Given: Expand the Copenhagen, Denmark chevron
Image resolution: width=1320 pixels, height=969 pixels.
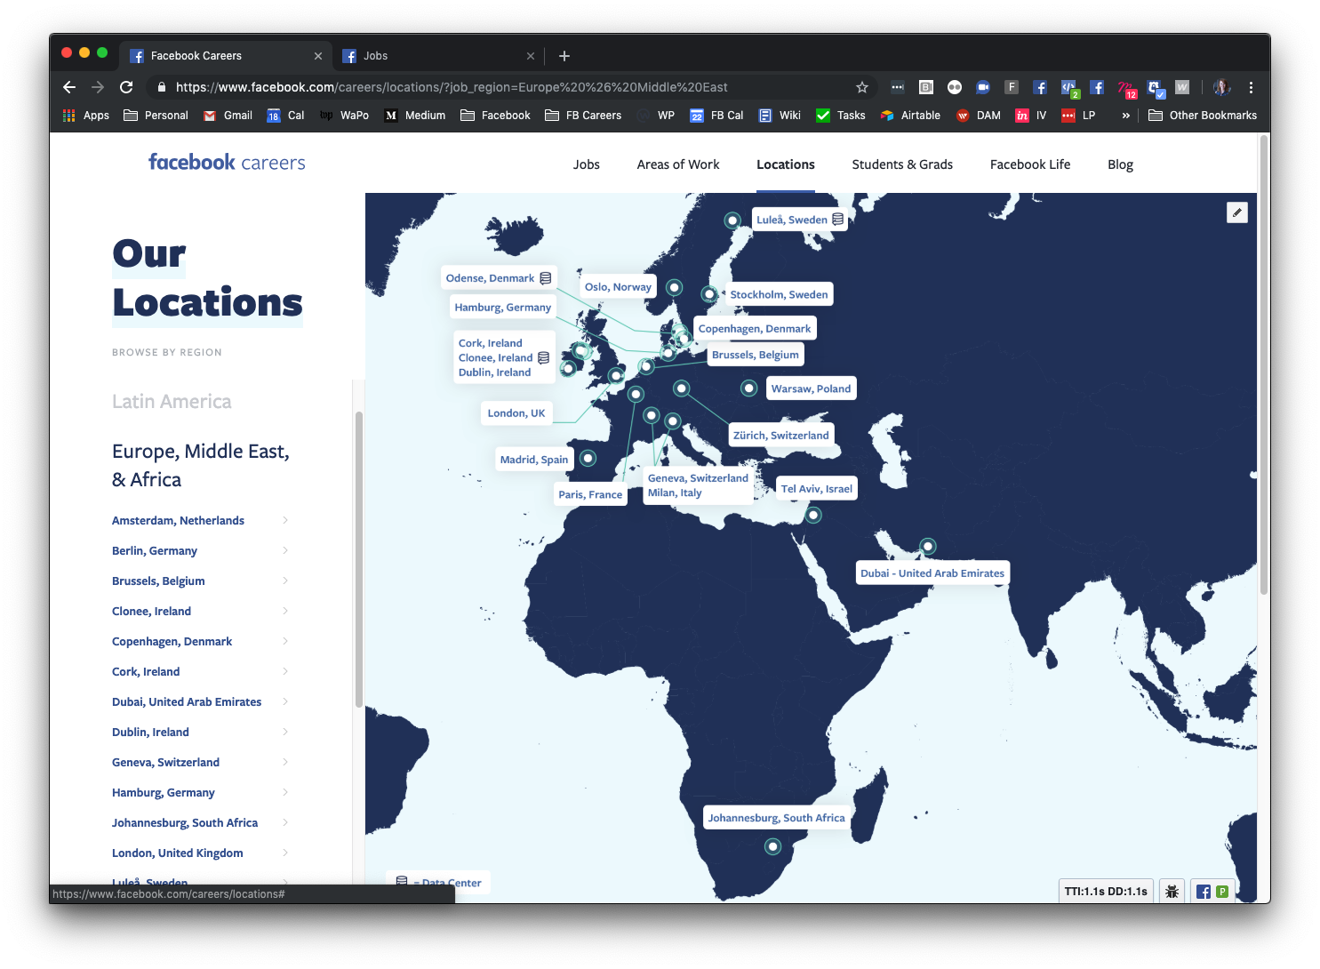Looking at the screenshot, I should [x=285, y=641].
